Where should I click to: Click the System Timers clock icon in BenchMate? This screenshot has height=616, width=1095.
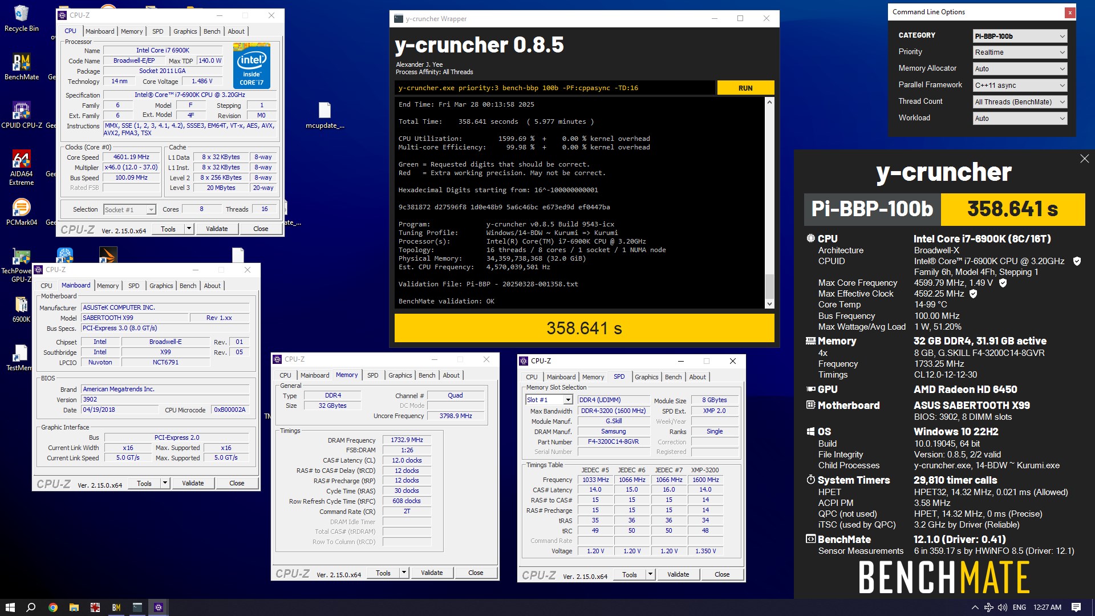pos(810,480)
